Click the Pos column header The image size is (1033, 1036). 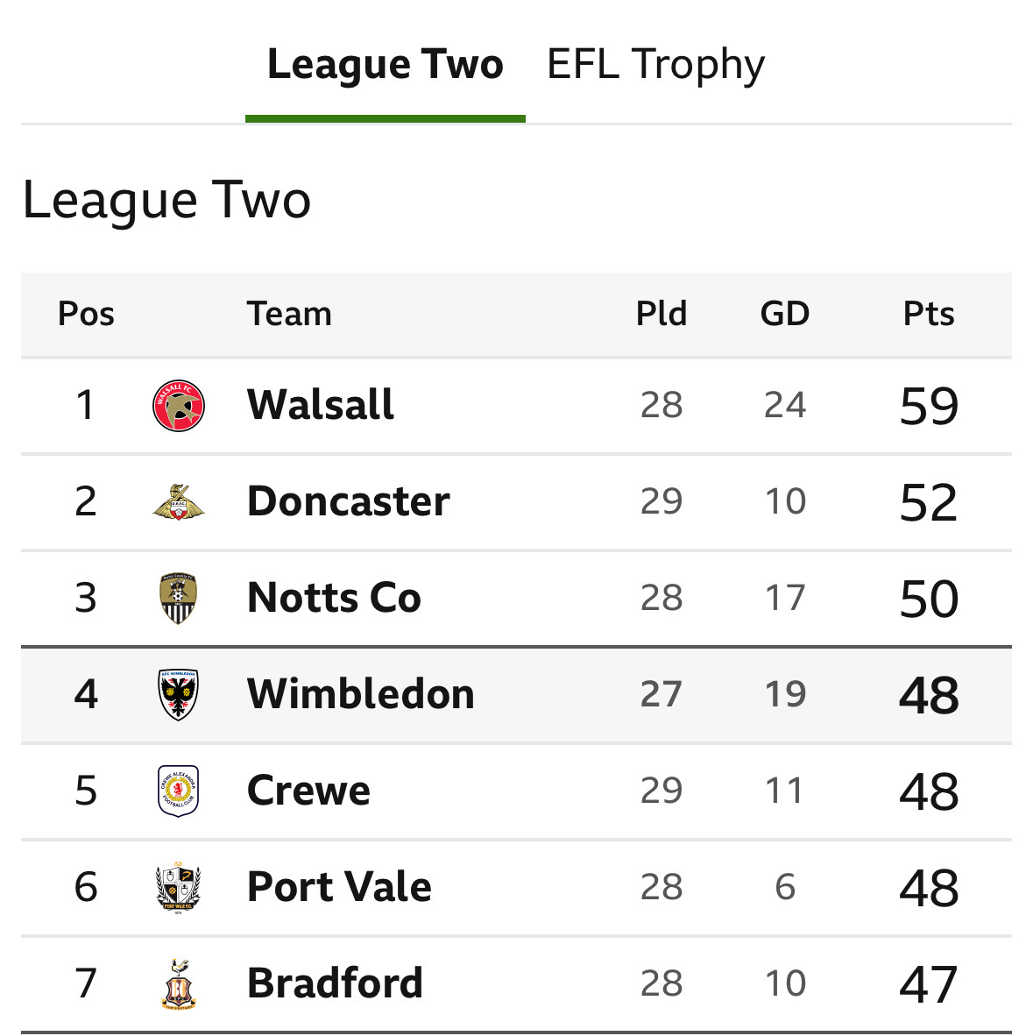[x=85, y=313]
